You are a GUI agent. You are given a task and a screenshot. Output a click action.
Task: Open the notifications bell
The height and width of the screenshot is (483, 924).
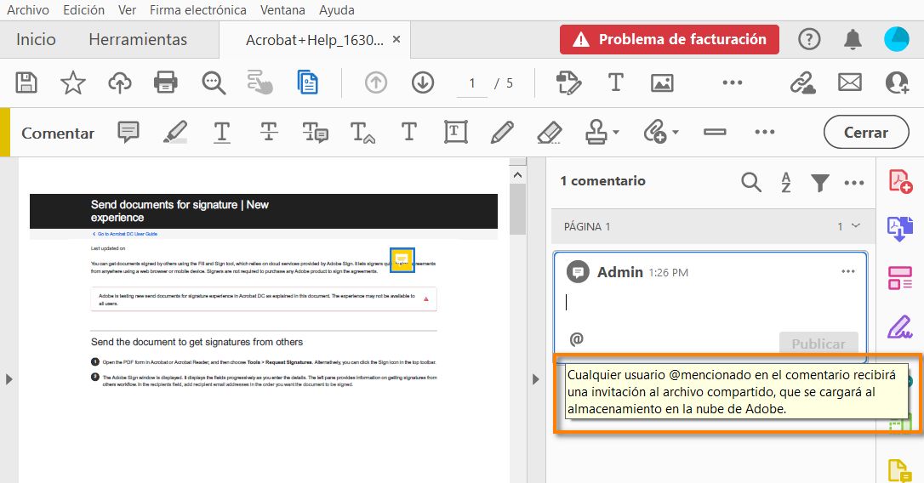853,39
